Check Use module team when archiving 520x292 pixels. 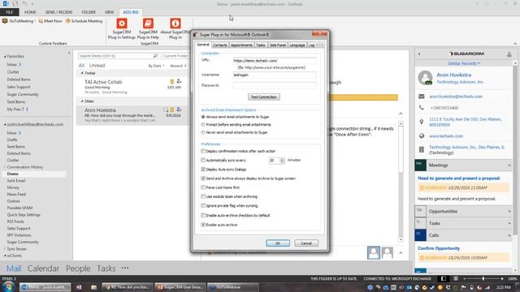(203, 196)
